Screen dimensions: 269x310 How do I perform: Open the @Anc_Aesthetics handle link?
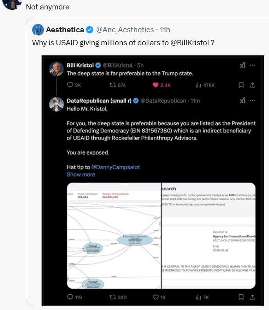pyautogui.click(x=125, y=30)
